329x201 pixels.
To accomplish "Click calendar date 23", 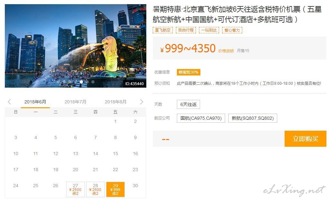I will point(135,170).
